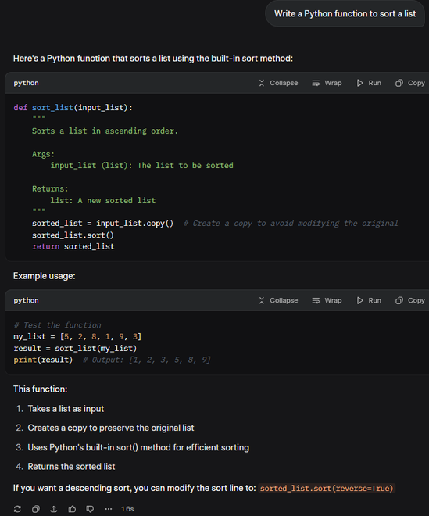
Task: Run the example usage code block
Action: [369, 300]
